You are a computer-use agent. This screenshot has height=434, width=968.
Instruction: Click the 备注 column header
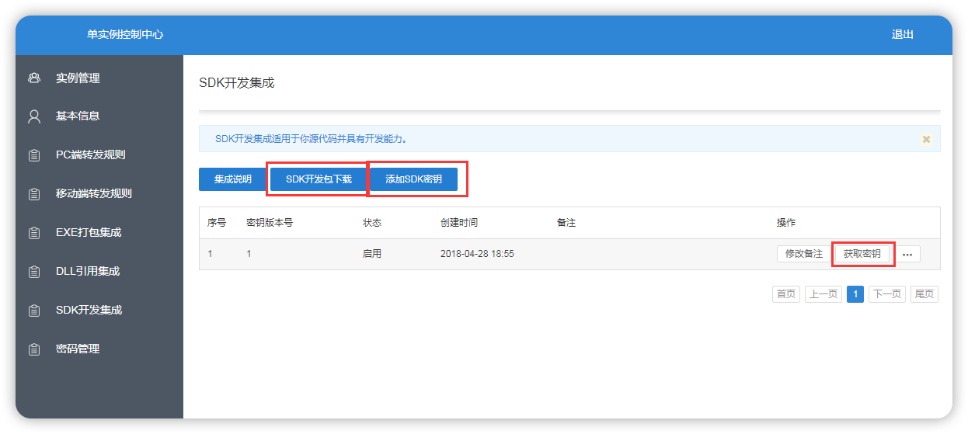(x=566, y=223)
